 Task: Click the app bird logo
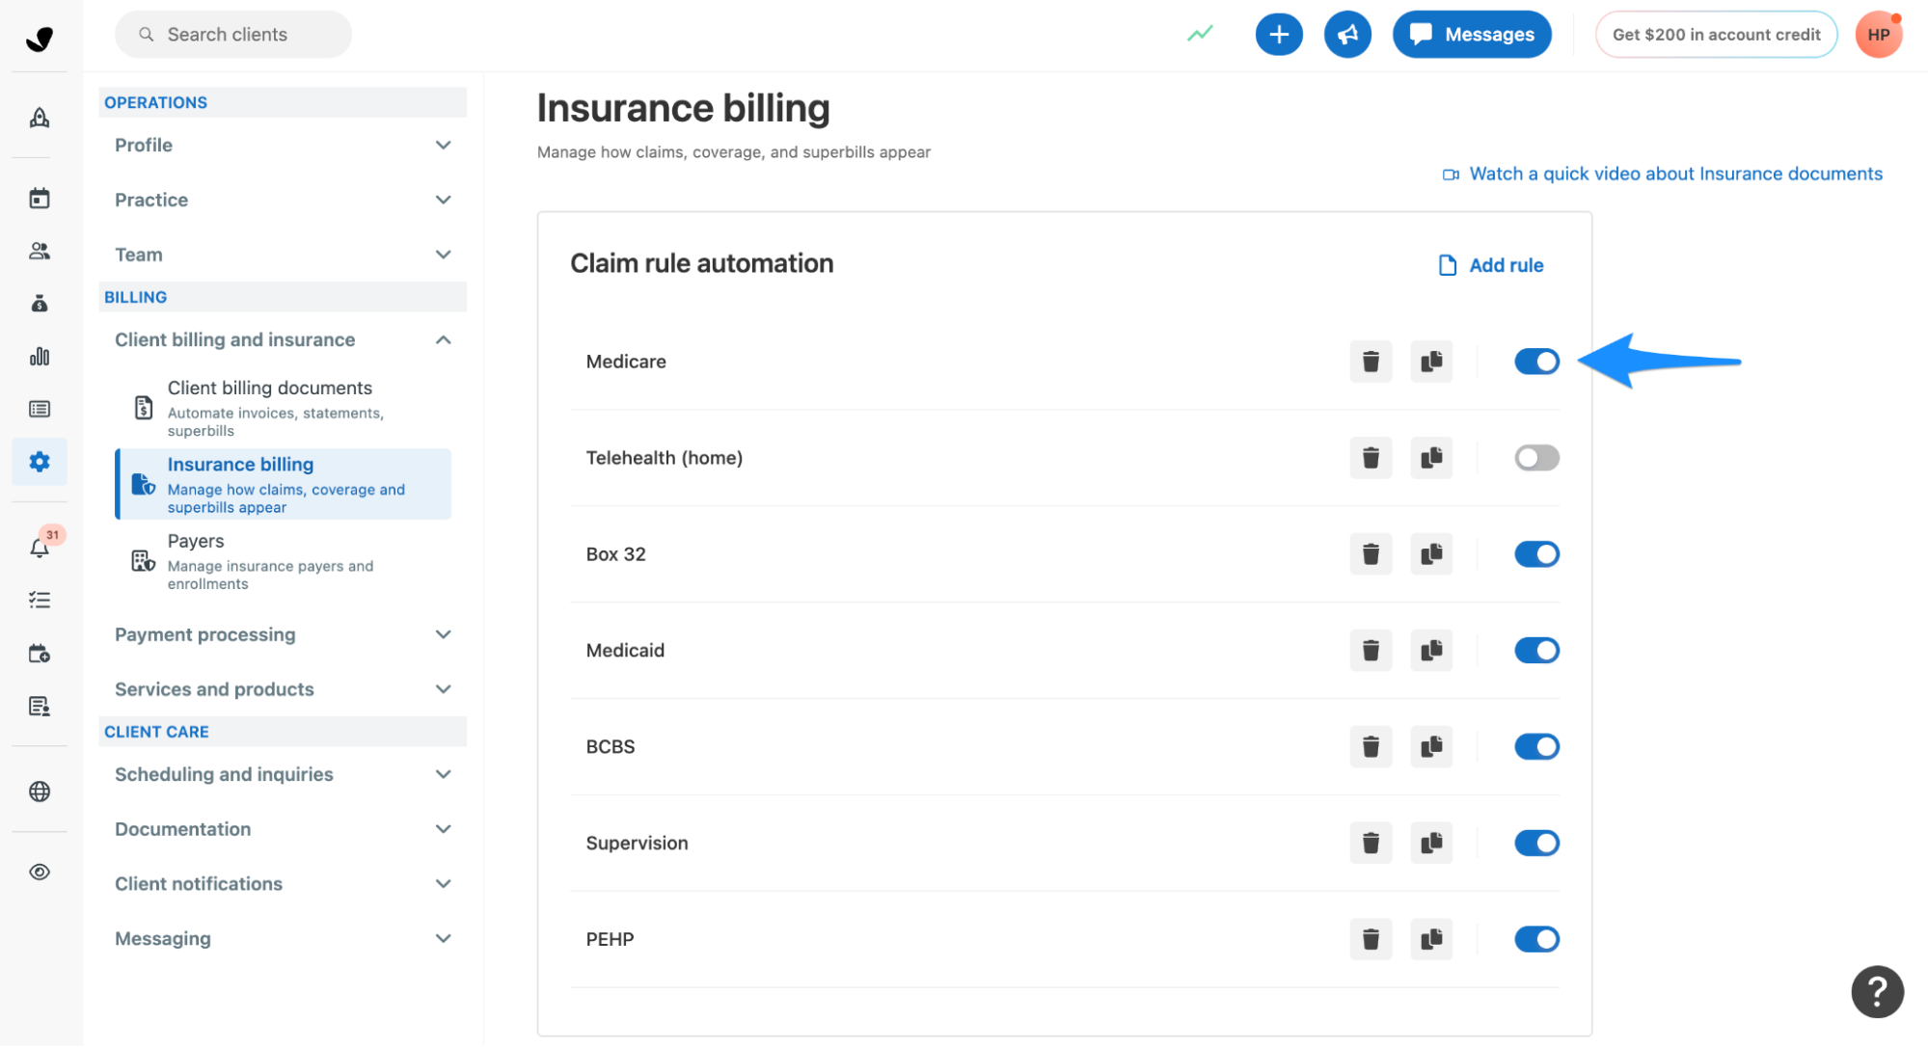pos(40,39)
